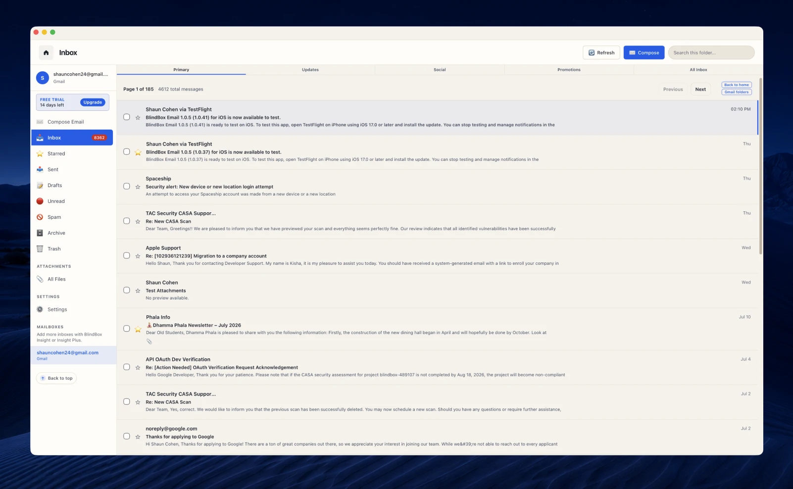Switch to the Primary tab
793x489 pixels.
click(x=181, y=70)
